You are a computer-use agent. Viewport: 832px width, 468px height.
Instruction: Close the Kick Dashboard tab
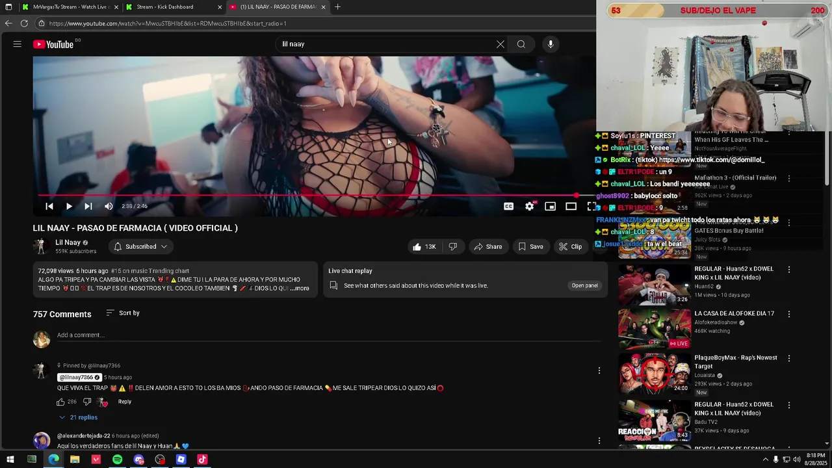coord(220,7)
